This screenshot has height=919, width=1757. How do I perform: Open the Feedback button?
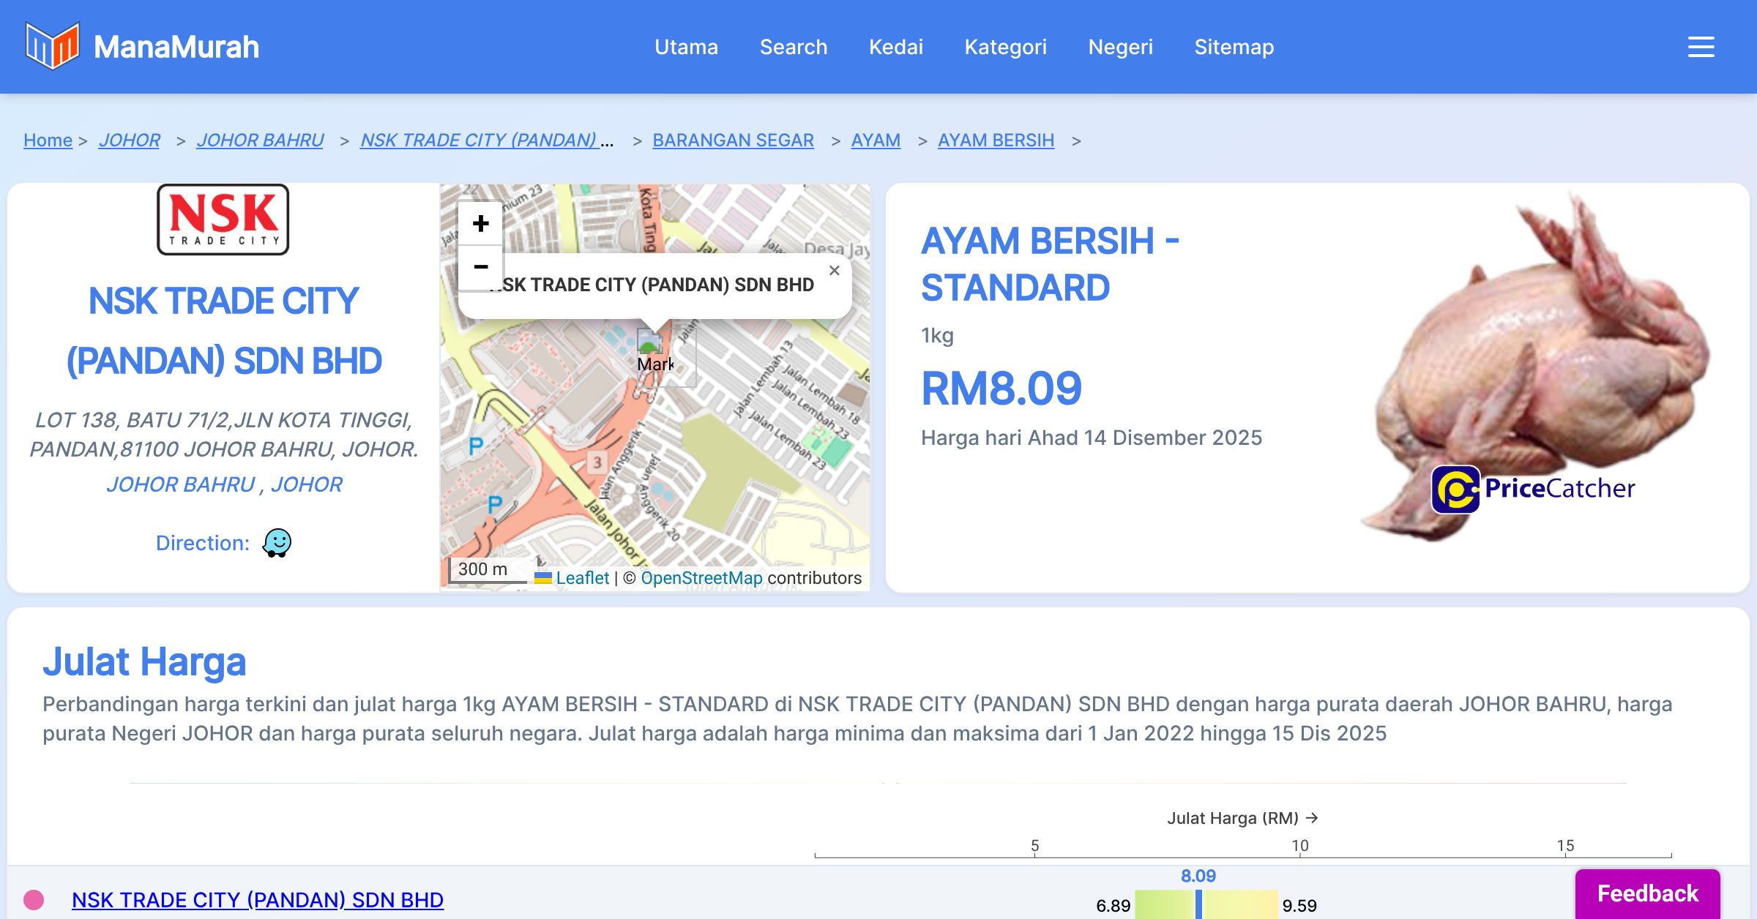click(1647, 893)
